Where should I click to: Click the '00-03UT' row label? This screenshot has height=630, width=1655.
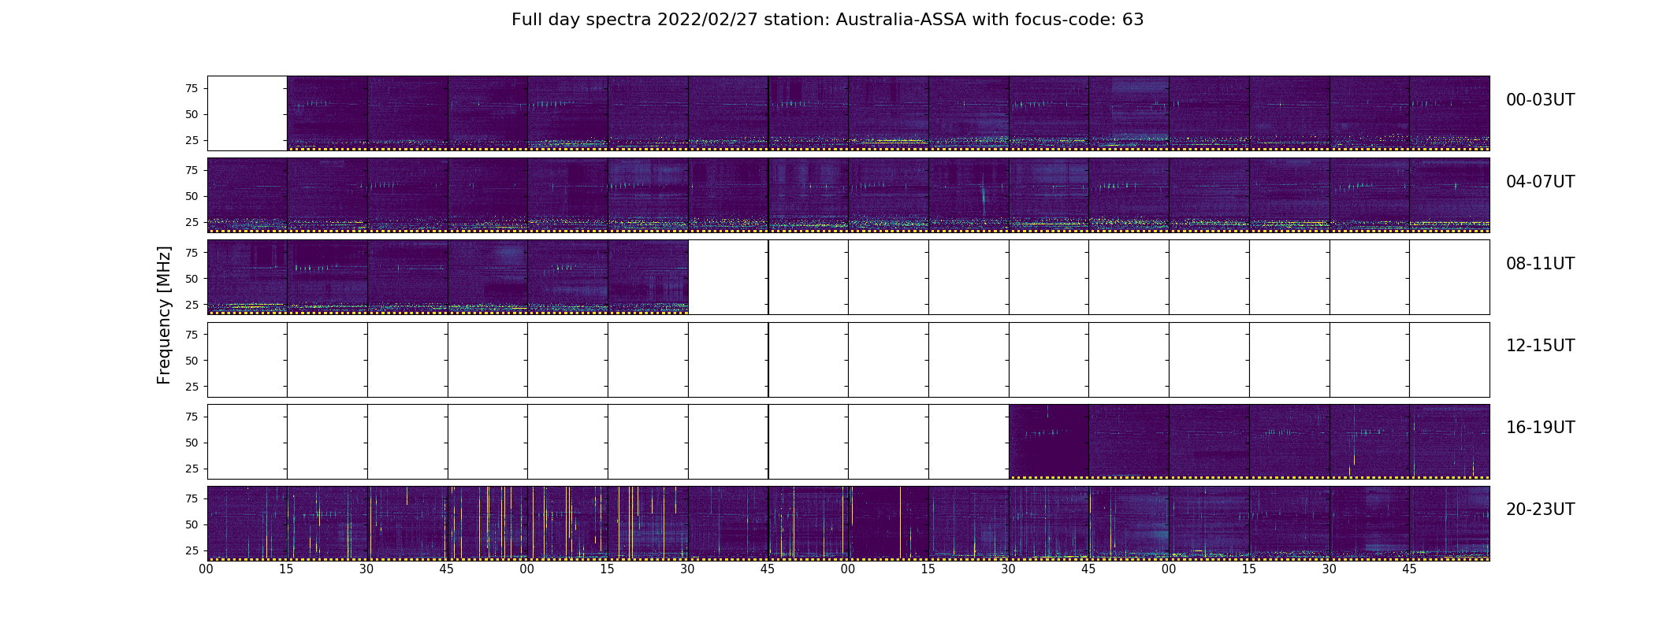click(1540, 100)
